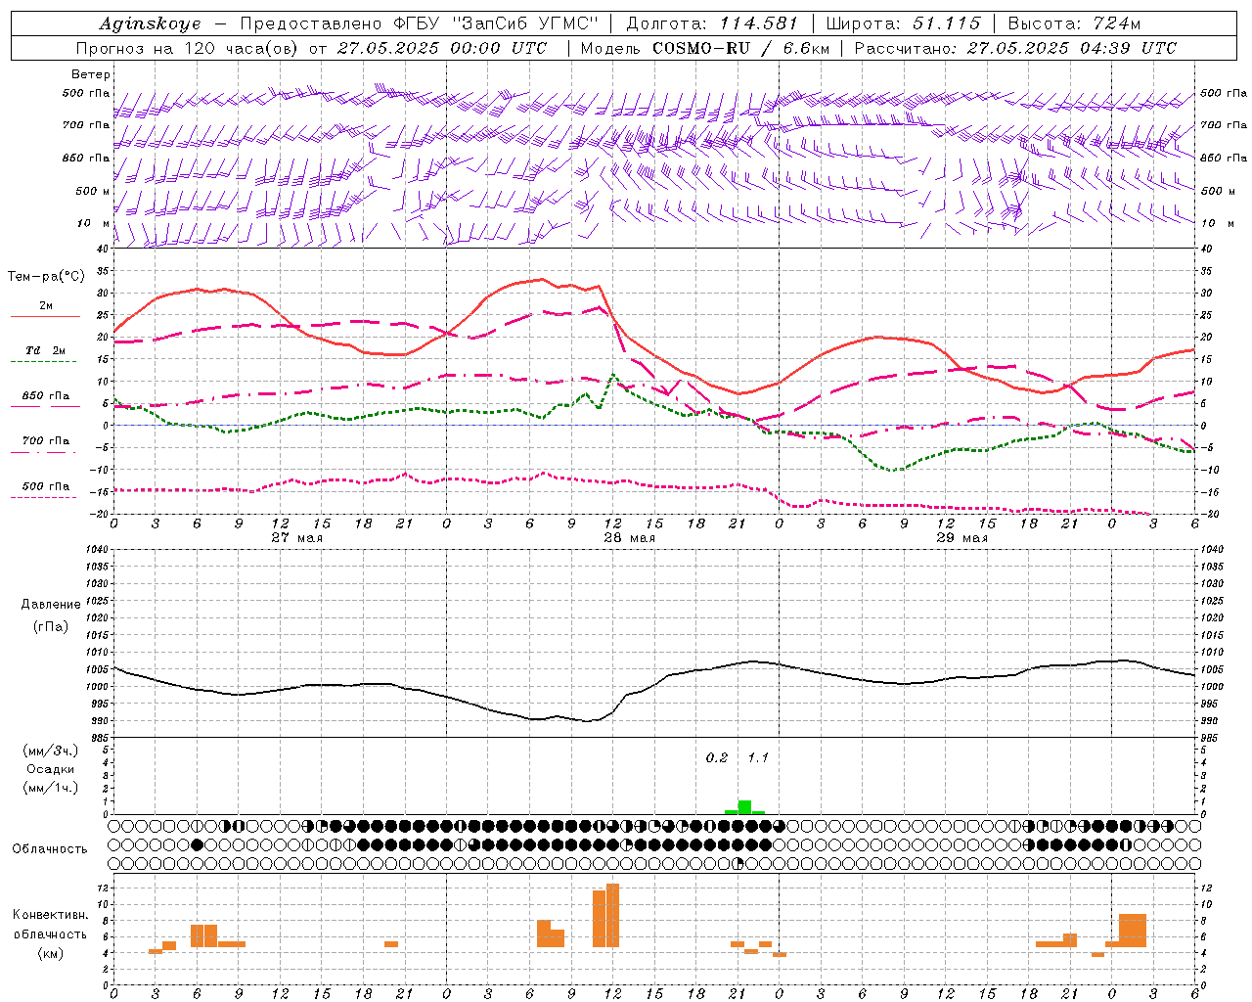Click the "Ветер" wind panel label

tap(91, 74)
